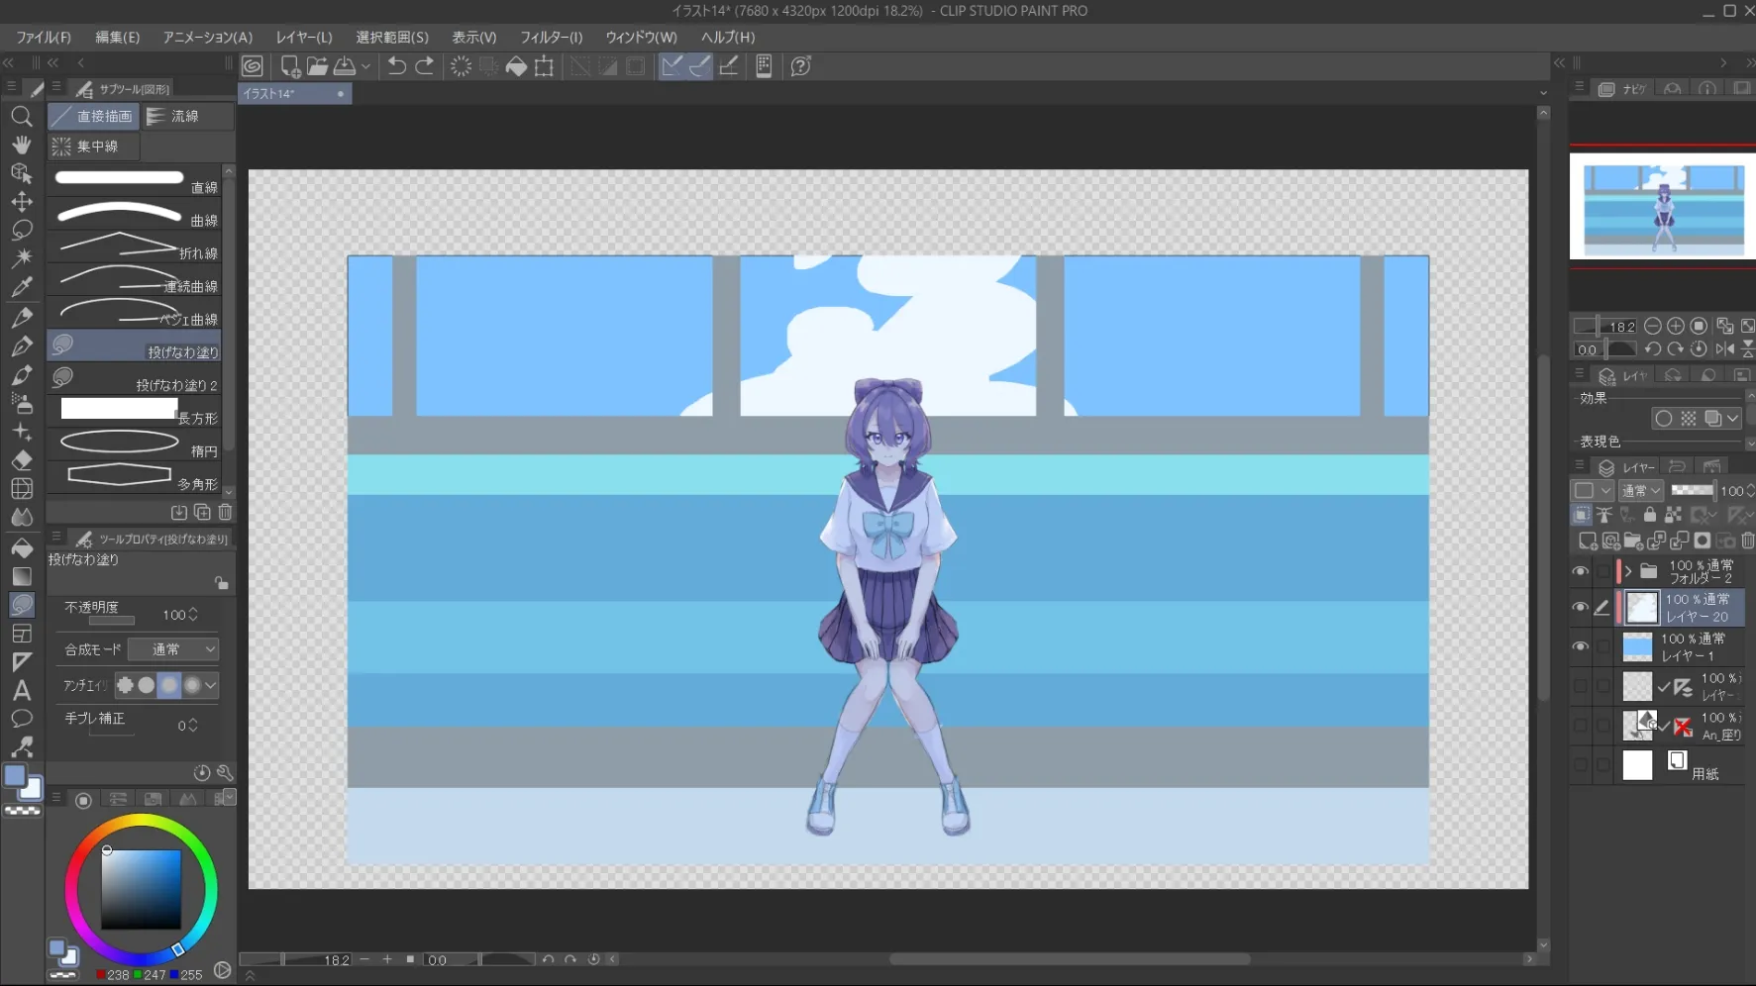Select the Balloon speech bubble tool
1756x986 pixels.
tap(21, 719)
